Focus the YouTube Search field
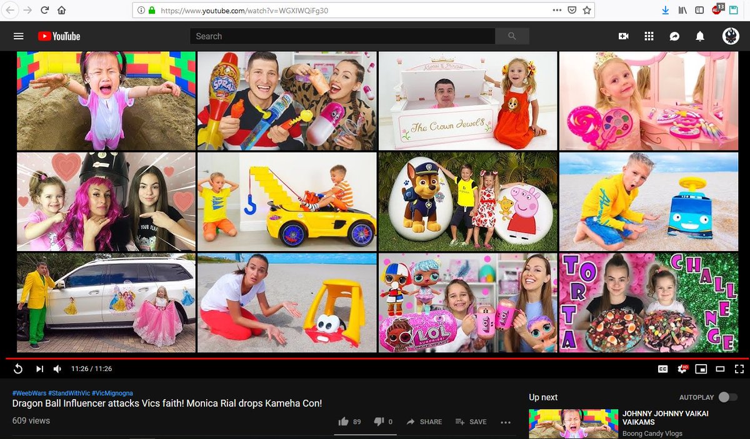Viewport: 750px width, 439px height. coord(342,36)
